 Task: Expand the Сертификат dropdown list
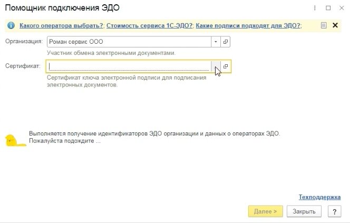click(x=216, y=66)
